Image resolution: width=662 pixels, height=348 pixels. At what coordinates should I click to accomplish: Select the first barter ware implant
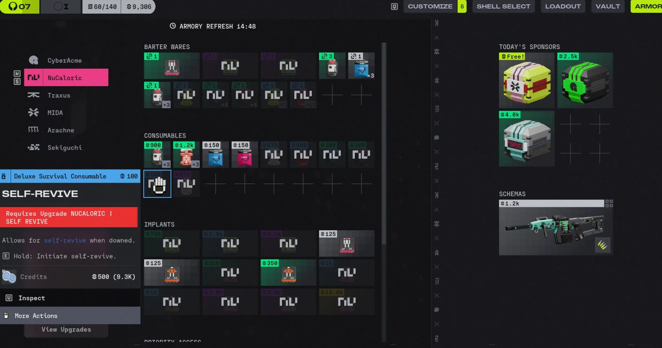coord(171,66)
